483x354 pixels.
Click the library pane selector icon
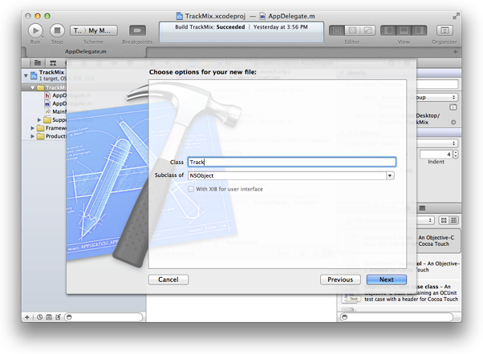[422, 208]
